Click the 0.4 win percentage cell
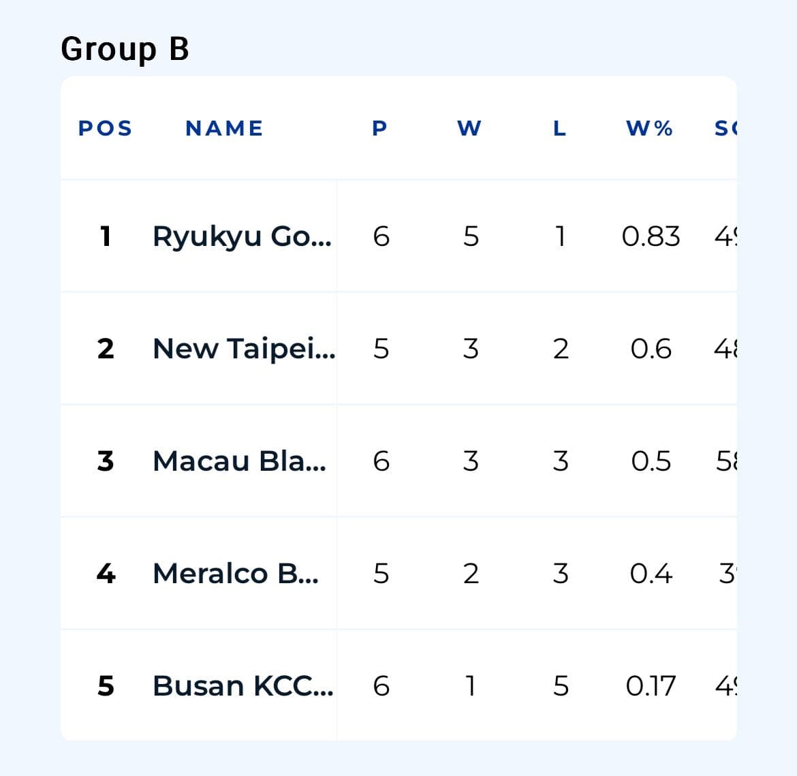Viewport: 797px width, 776px height. point(651,574)
